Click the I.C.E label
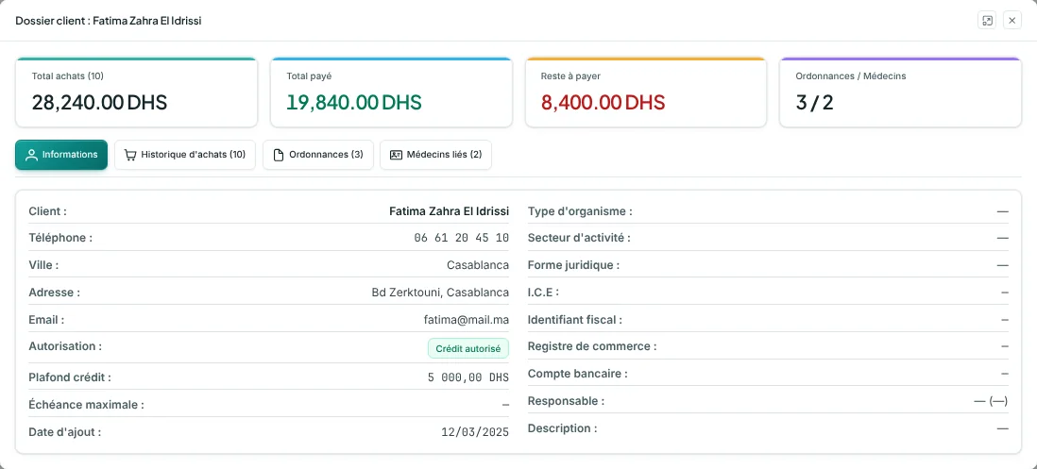The height and width of the screenshot is (469, 1037). pyautogui.click(x=543, y=292)
